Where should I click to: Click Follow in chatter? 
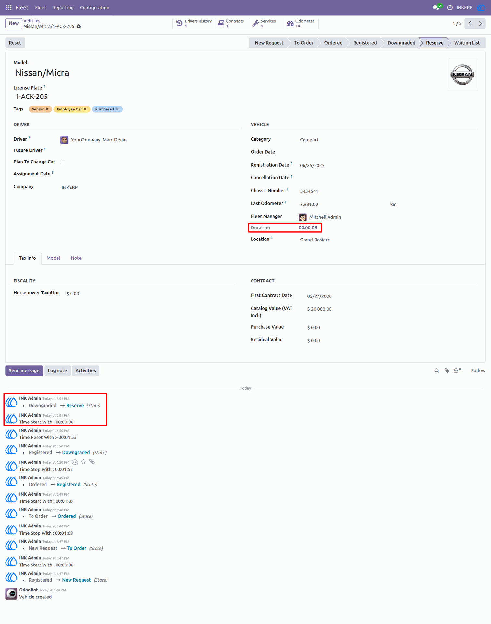478,371
